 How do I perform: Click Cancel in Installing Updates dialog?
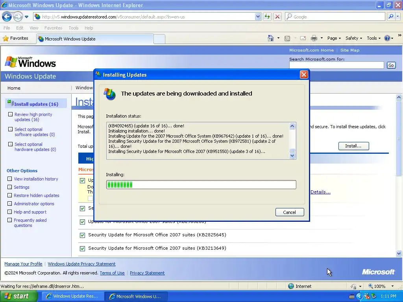click(x=290, y=212)
